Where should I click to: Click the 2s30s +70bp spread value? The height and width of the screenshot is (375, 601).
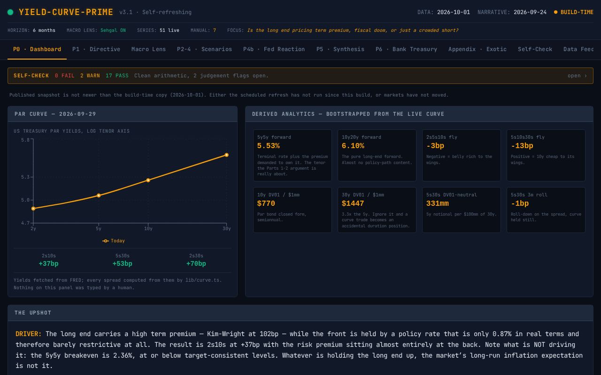pyautogui.click(x=196, y=264)
